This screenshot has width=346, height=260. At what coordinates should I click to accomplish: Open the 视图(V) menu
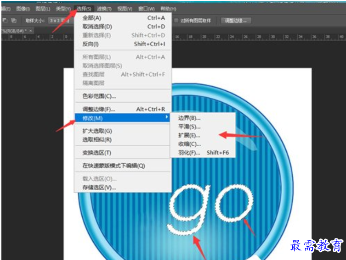point(125,9)
